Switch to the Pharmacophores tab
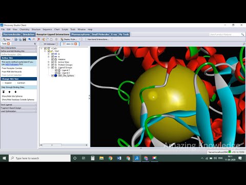Viewport: 246px width, 185px height. 80,34
